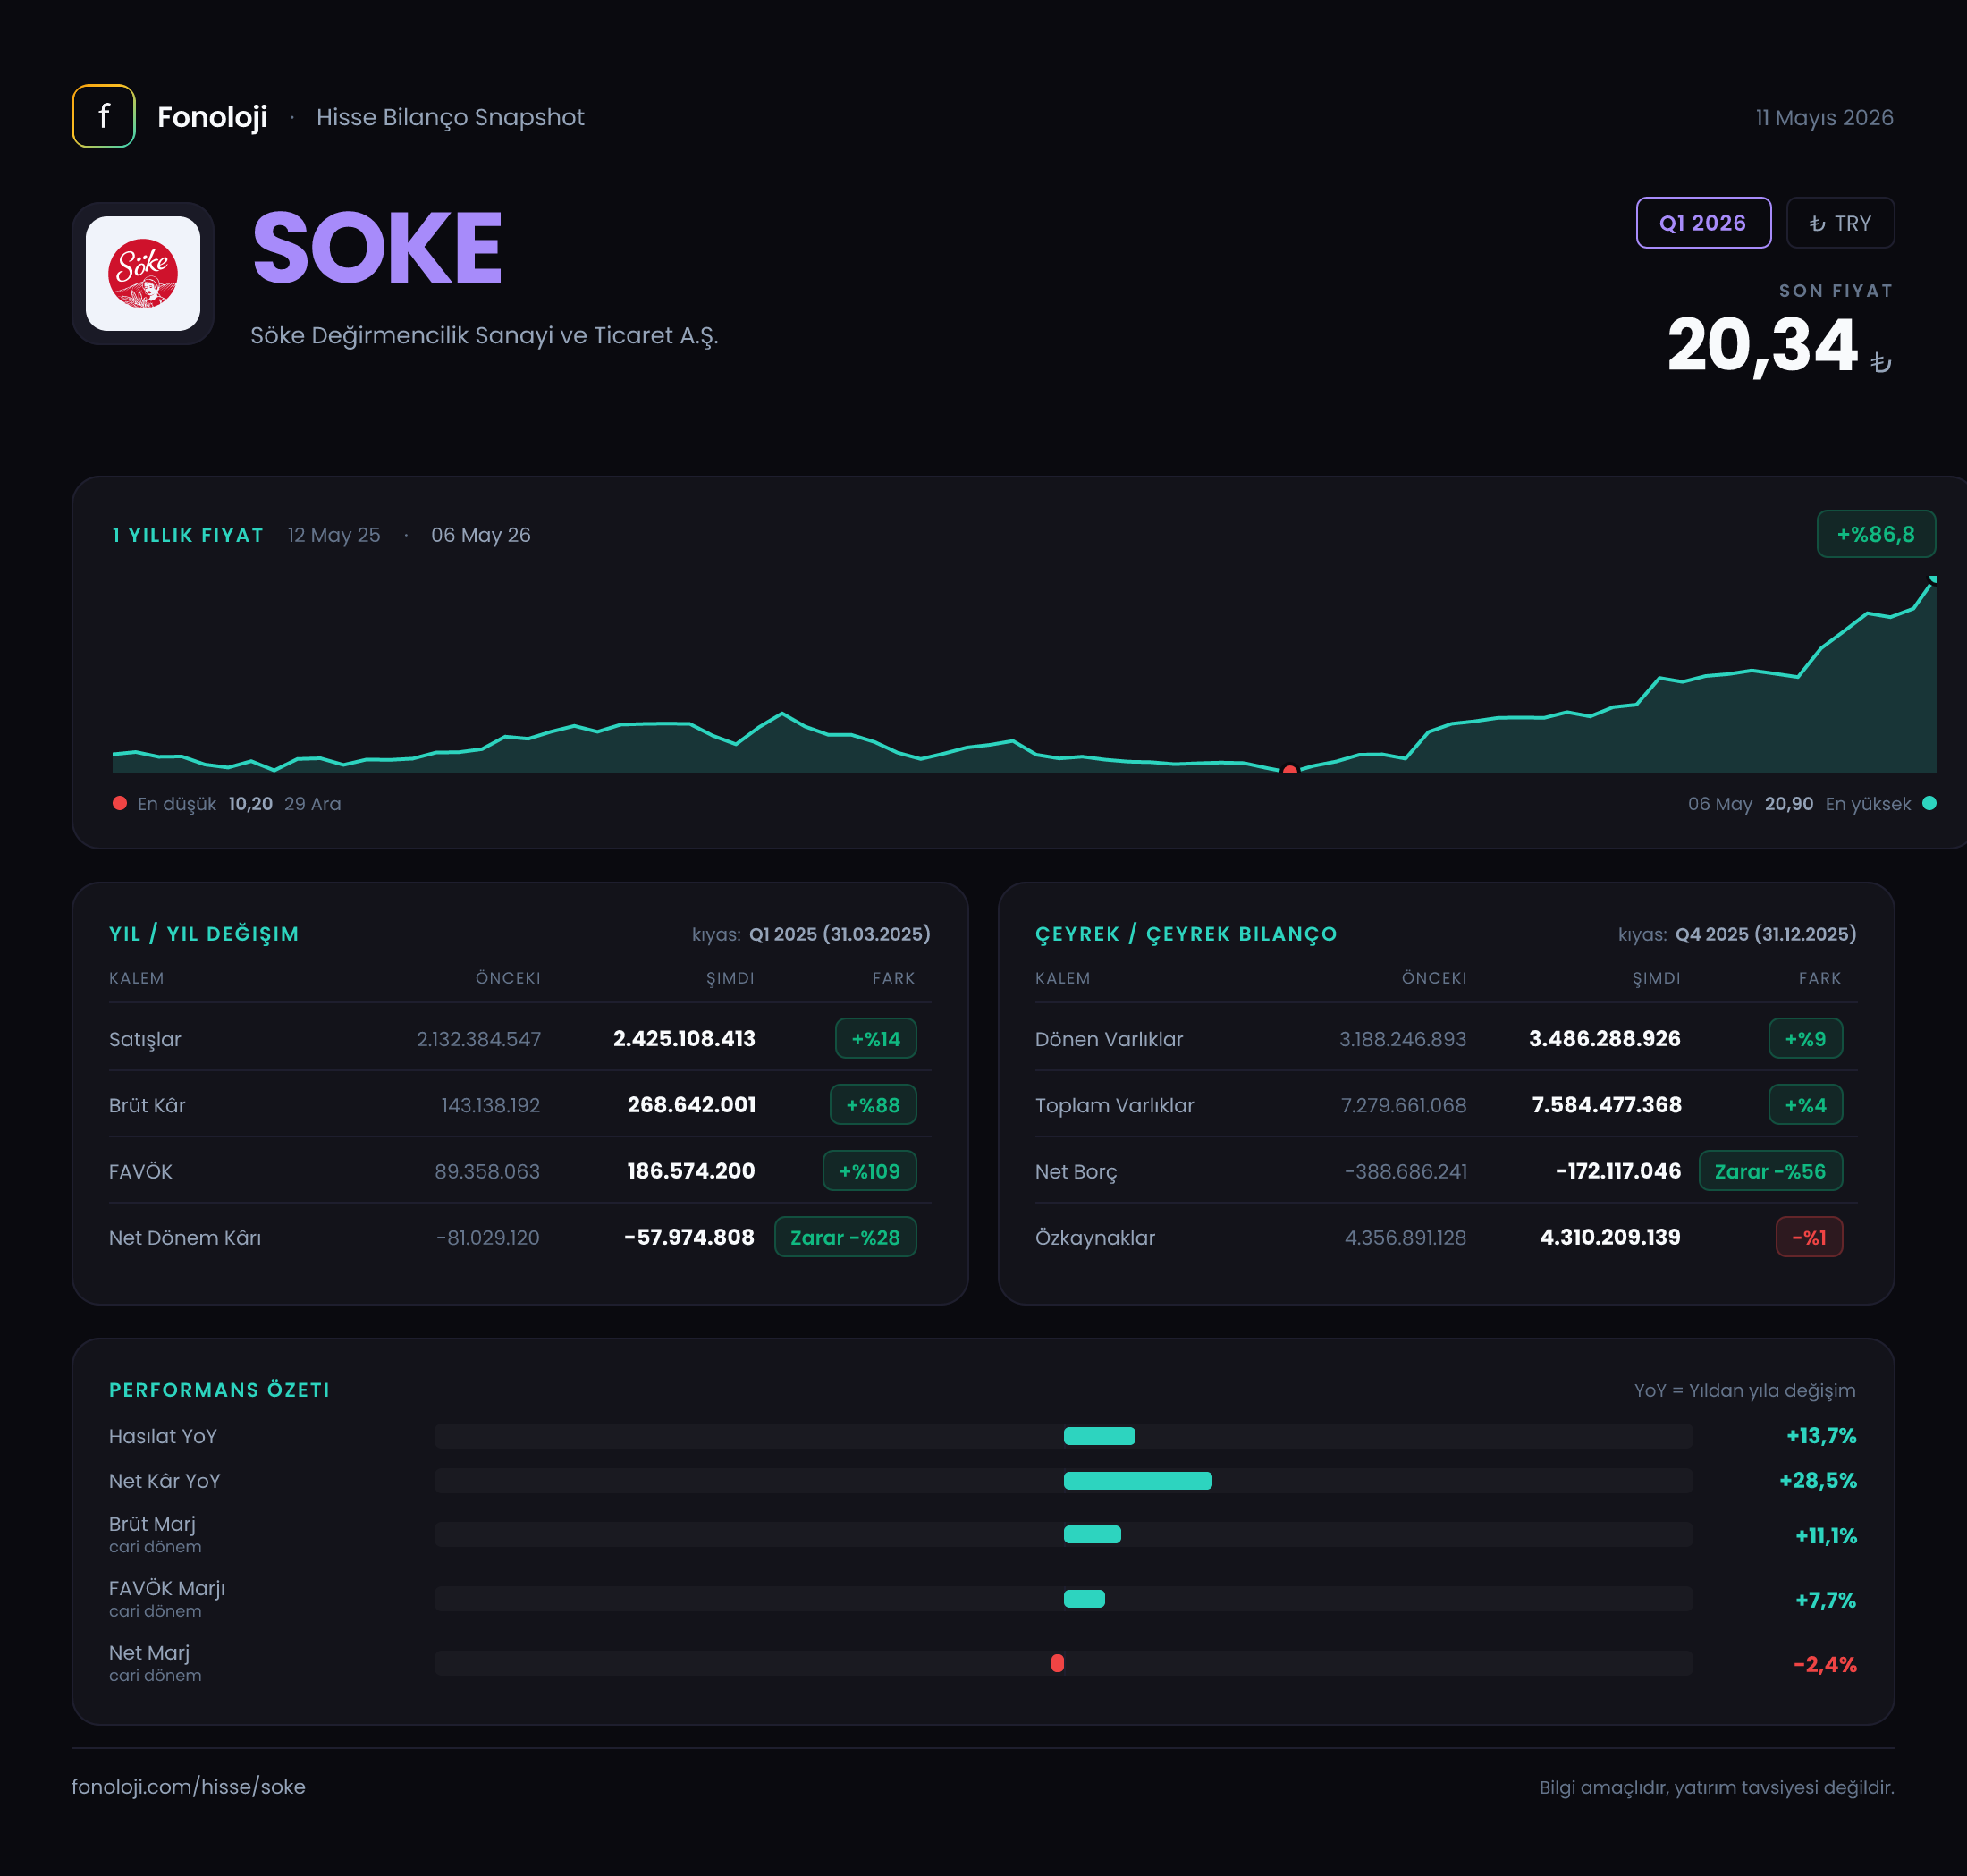Click the Fonoloji 'f' logo icon

pos(103,116)
